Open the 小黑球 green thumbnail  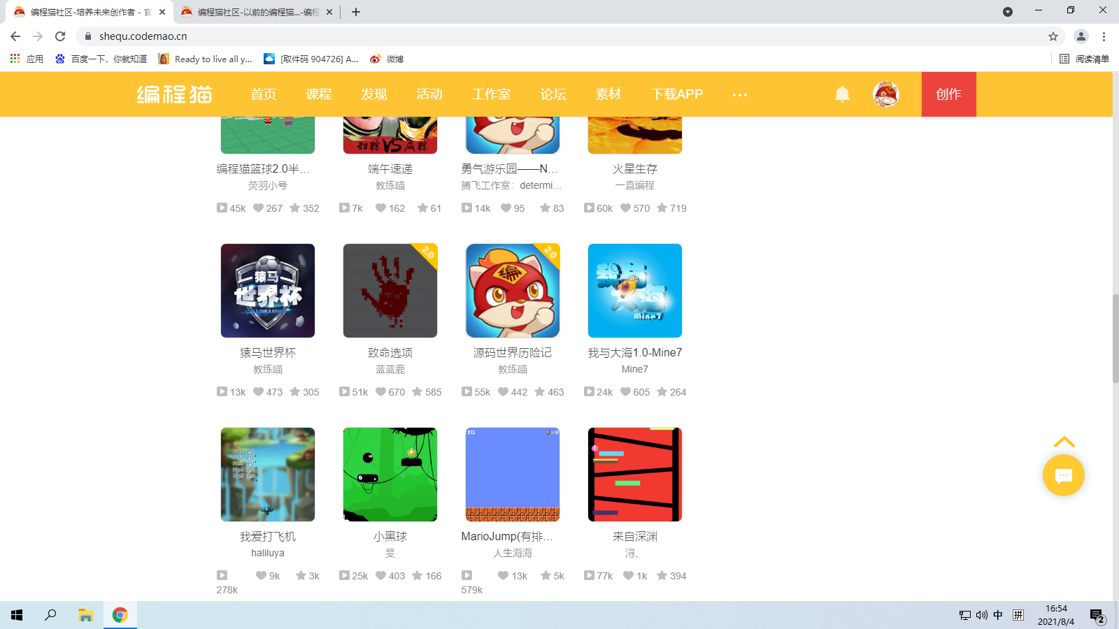[390, 475]
